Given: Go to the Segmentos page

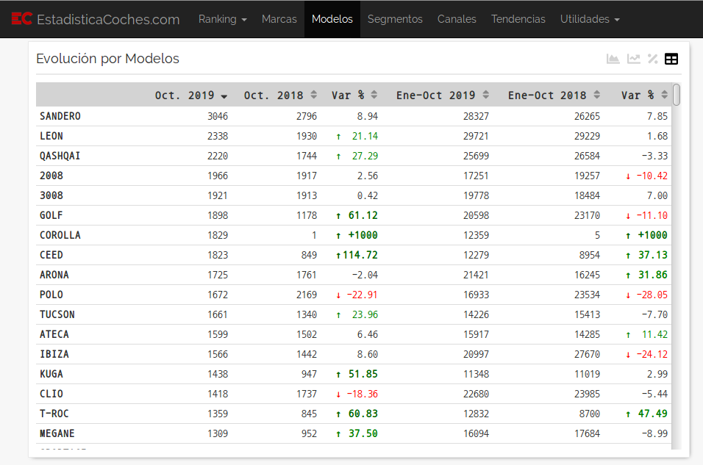Looking at the screenshot, I should click(x=395, y=19).
